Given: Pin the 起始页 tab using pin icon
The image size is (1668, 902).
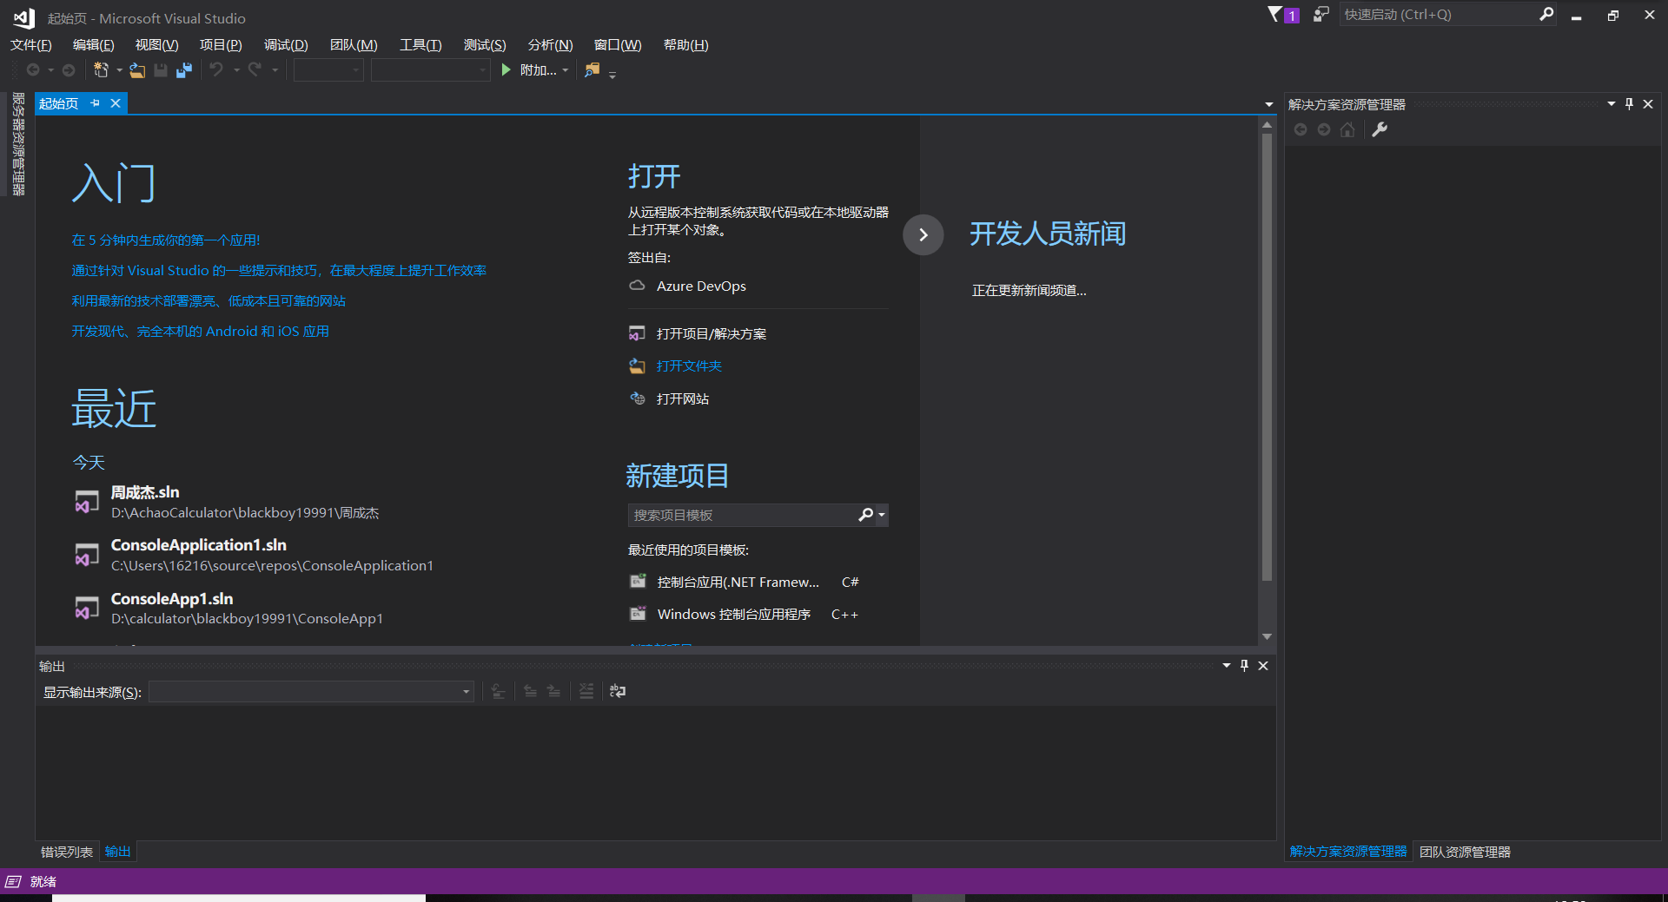Looking at the screenshot, I should (x=95, y=103).
